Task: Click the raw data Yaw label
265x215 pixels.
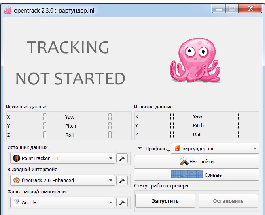Action: 70,117
